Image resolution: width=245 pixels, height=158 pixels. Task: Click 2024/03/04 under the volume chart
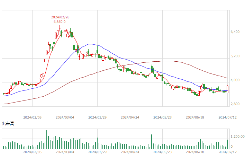[x=65, y=152]
